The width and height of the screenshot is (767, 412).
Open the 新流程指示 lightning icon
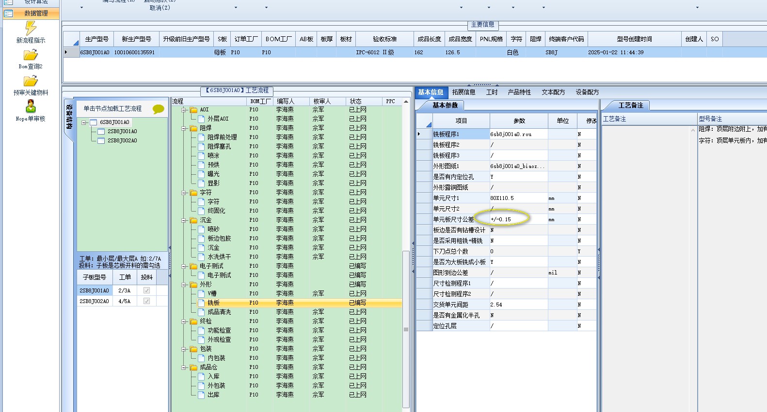pyautogui.click(x=31, y=28)
